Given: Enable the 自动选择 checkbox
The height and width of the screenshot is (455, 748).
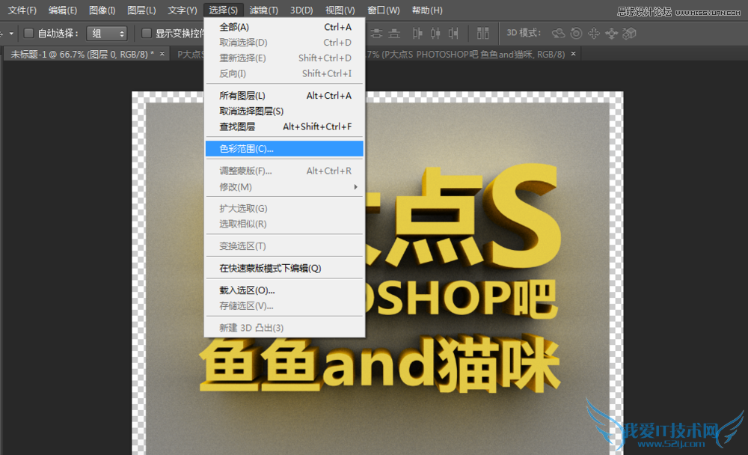Looking at the screenshot, I should click(x=28, y=33).
